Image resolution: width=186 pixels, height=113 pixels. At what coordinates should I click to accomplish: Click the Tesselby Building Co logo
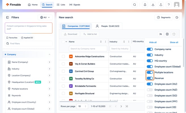coord(71,79)
